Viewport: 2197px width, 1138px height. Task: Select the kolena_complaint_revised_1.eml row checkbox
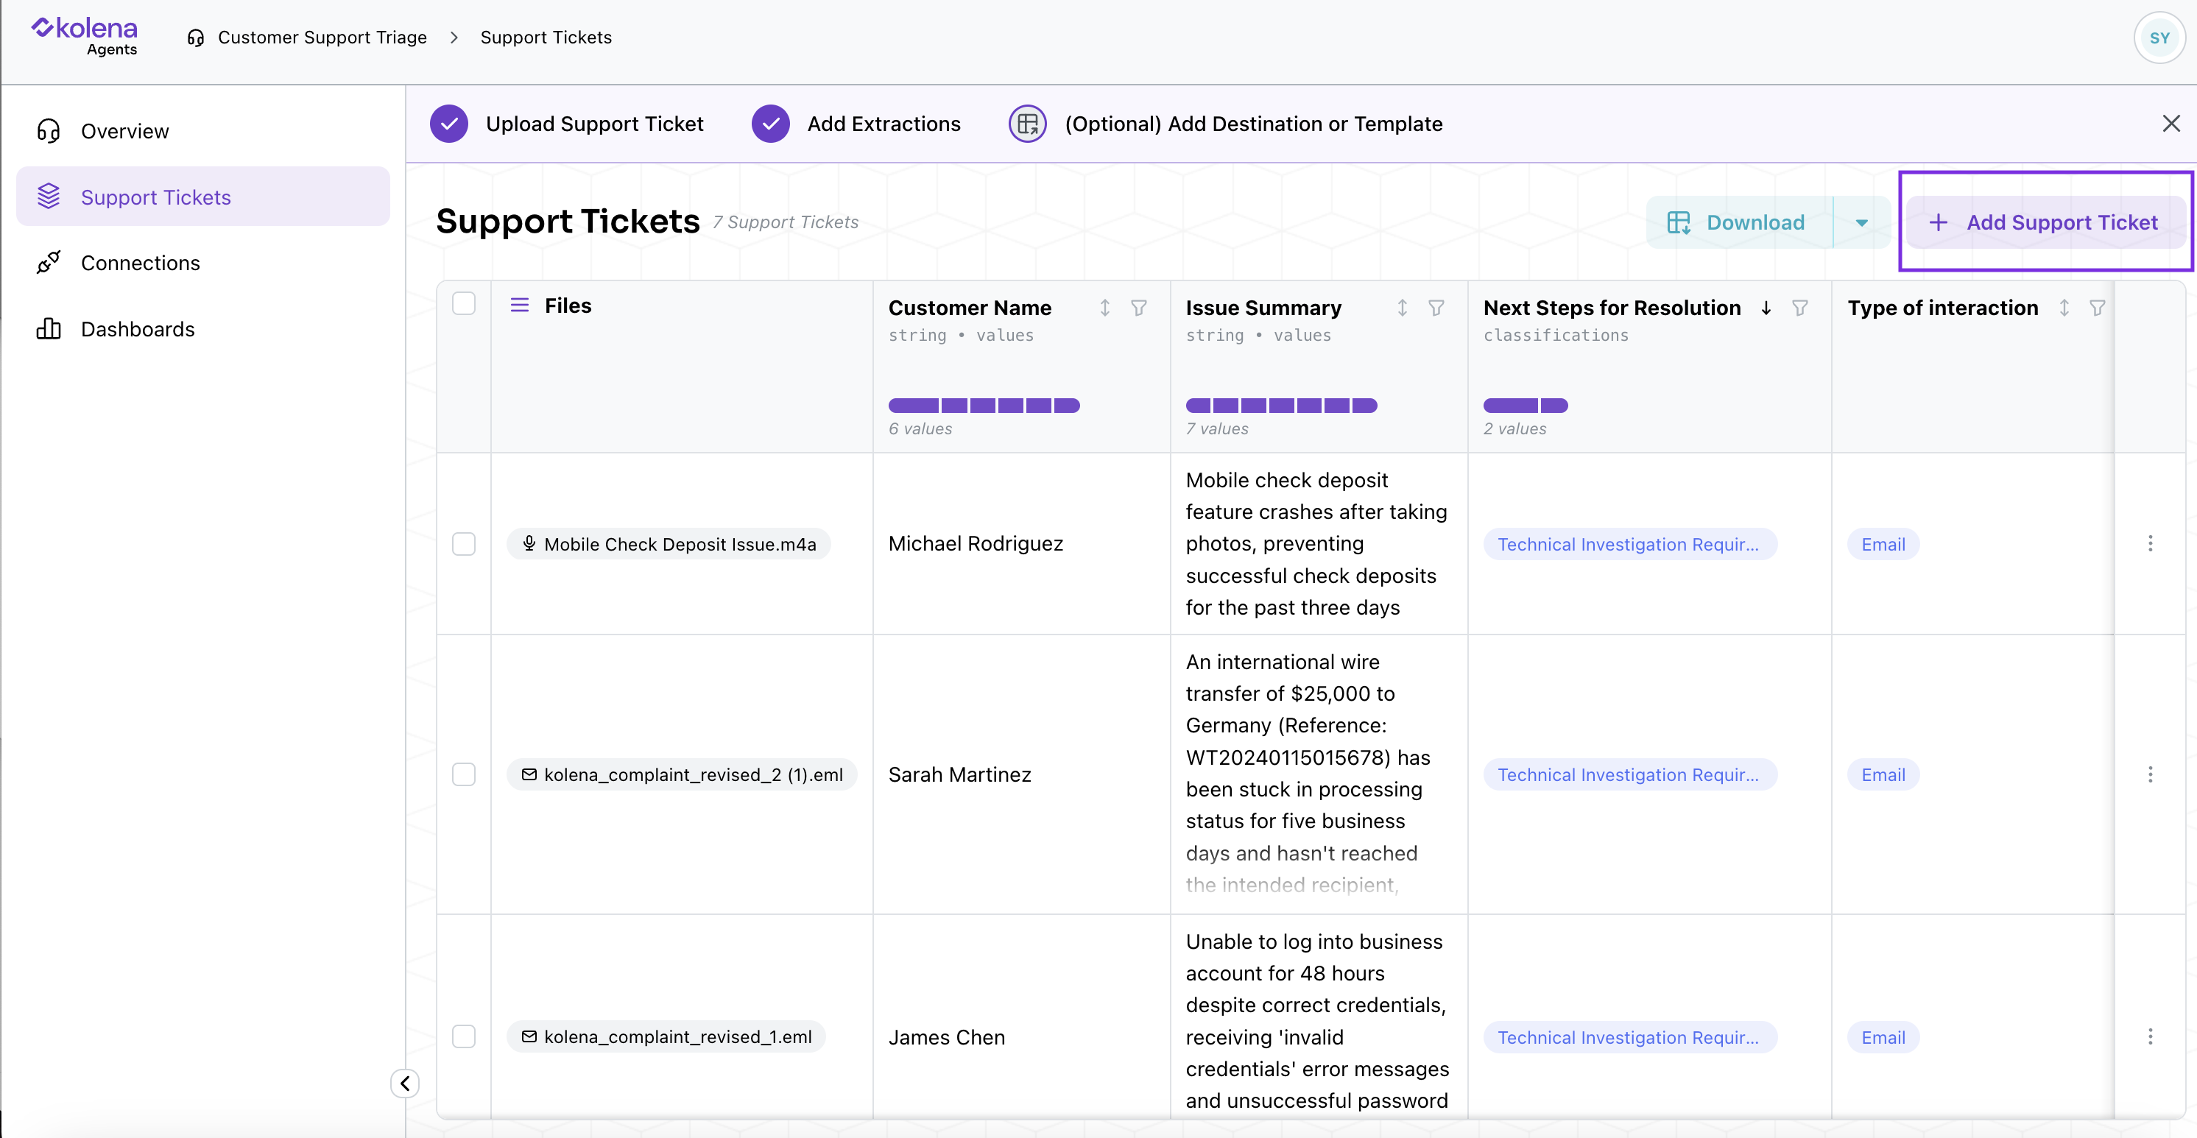point(463,1036)
